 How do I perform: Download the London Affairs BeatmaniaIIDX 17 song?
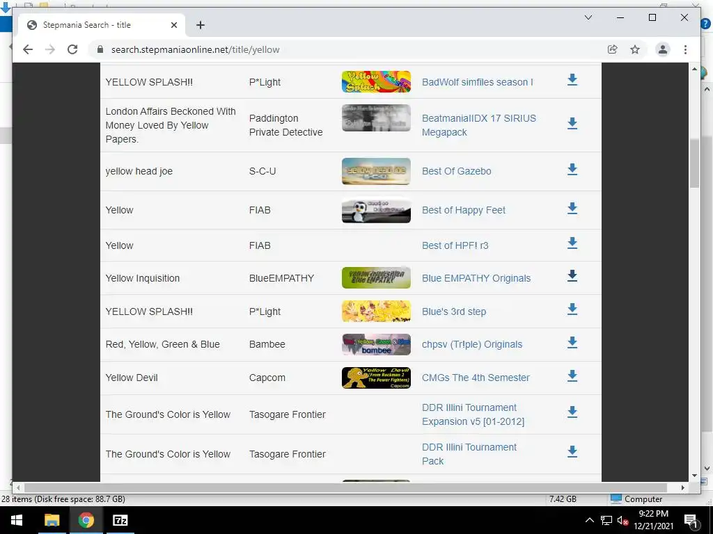click(x=572, y=124)
